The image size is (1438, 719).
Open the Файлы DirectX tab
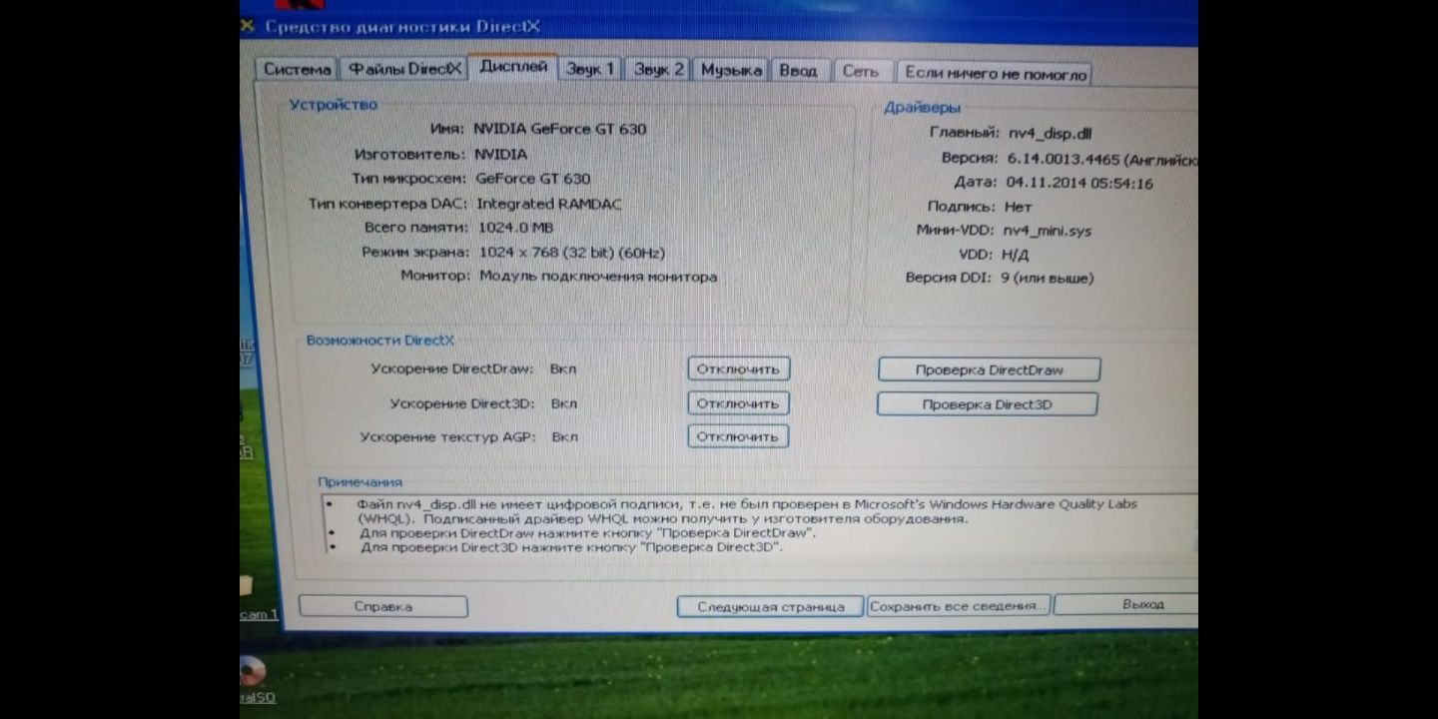tap(404, 69)
